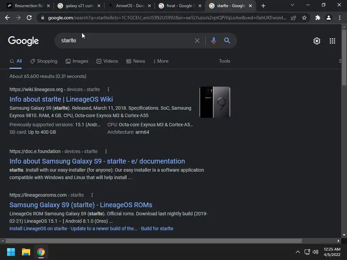The image size is (347, 260).
Task: Click the scroll down arrow
Action: pos(344,235)
